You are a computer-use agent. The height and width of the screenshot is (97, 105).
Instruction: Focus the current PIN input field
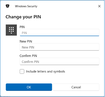click(59, 33)
